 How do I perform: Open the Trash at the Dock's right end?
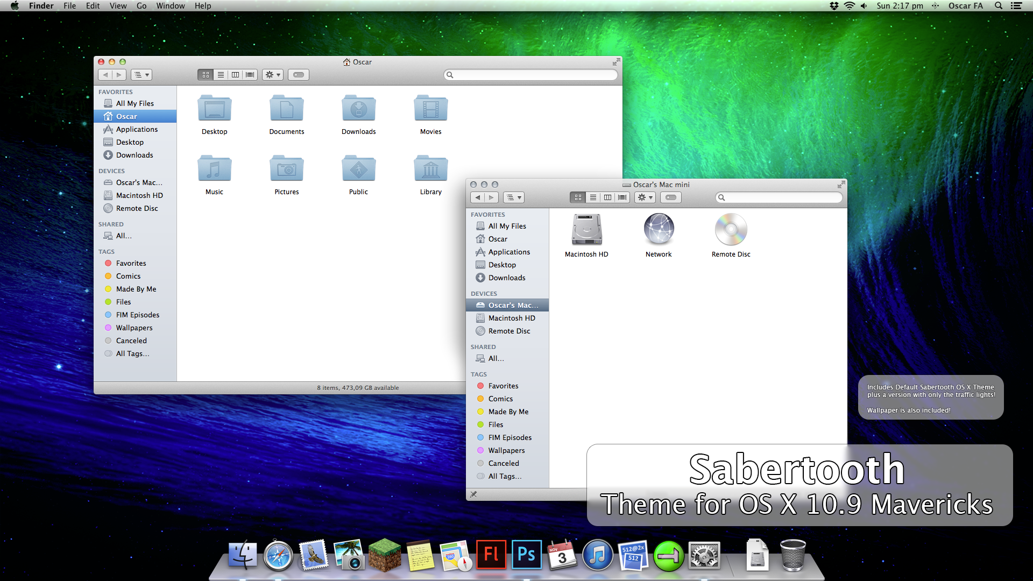[794, 555]
